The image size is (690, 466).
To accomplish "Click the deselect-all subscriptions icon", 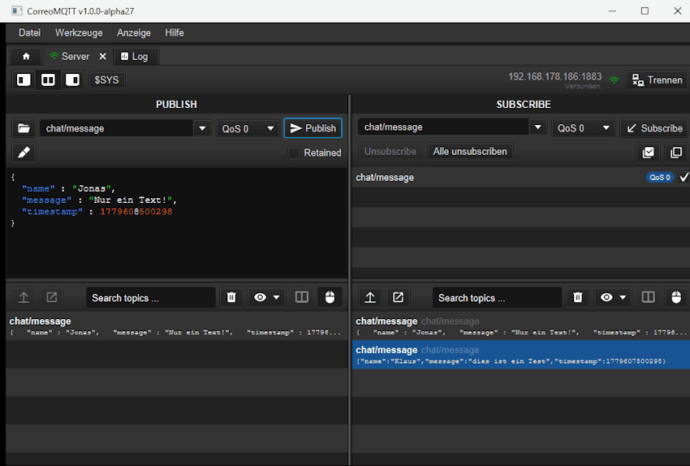I will (x=676, y=153).
